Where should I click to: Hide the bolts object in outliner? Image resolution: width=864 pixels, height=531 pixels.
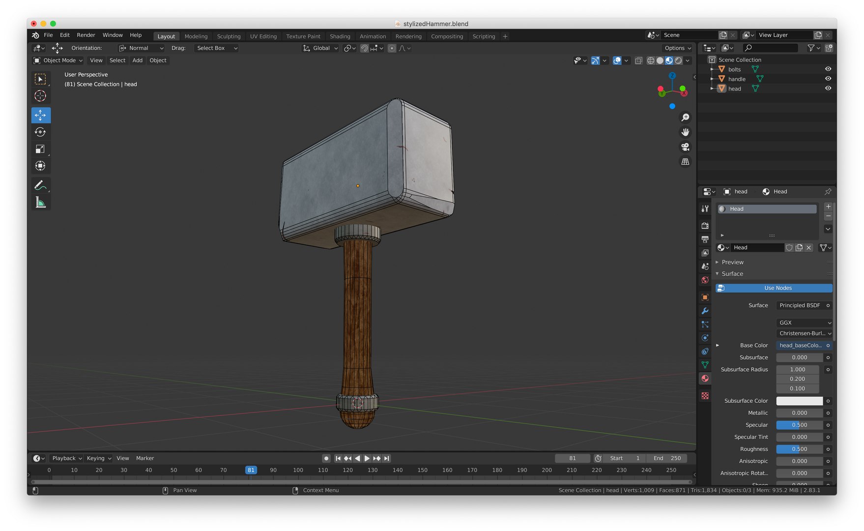click(x=828, y=69)
